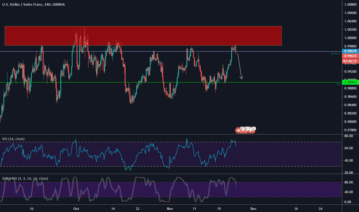Image resolution: width=359 pixels, height=212 pixels.
Task: Click the Nov label on the time axis
Action: pyautogui.click(x=170, y=209)
